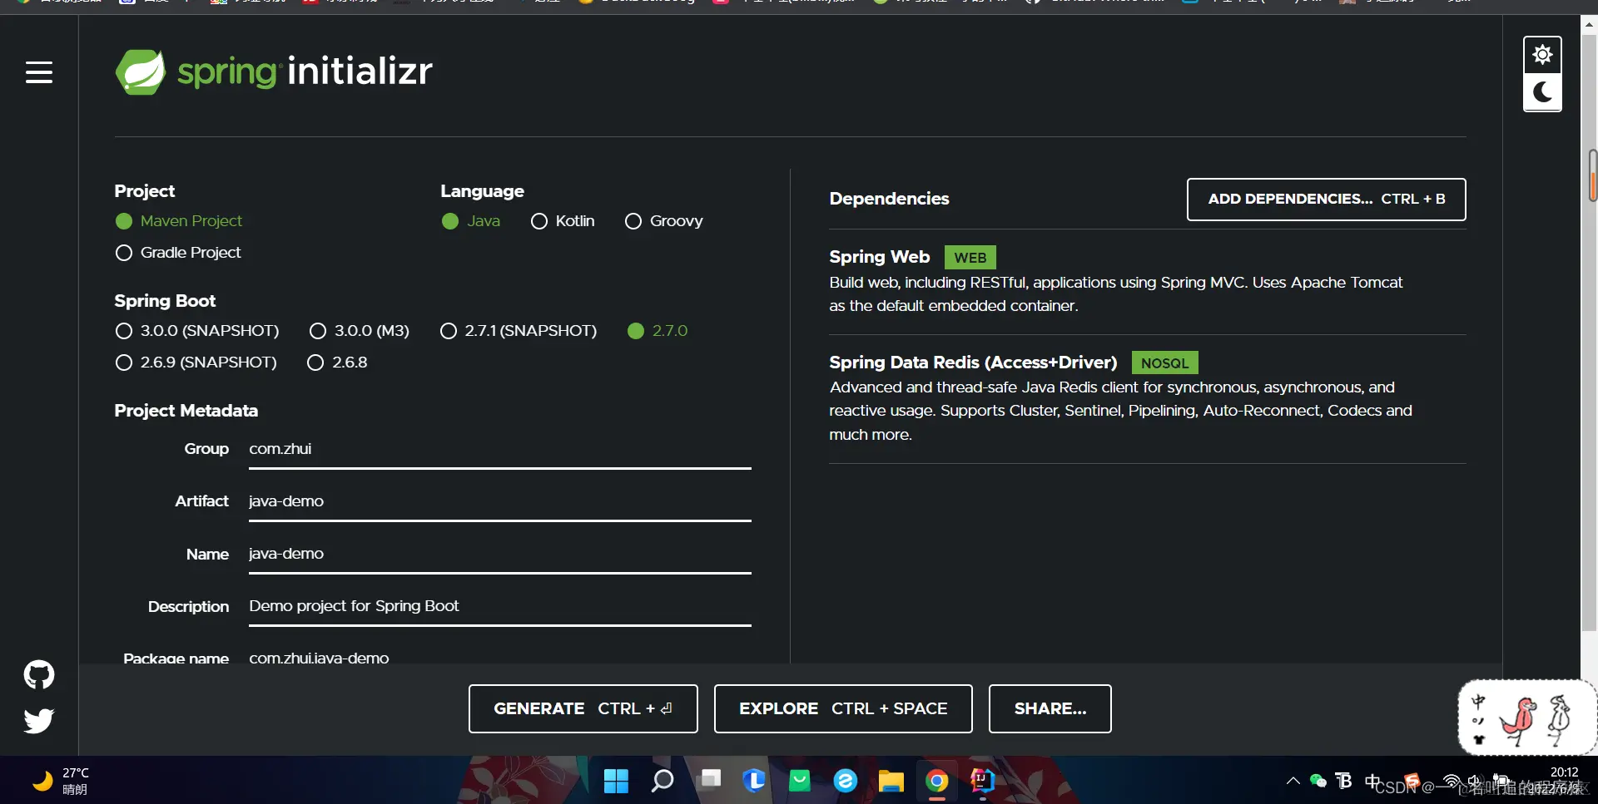Edit the Package name field
The image size is (1598, 804).
pos(499,657)
